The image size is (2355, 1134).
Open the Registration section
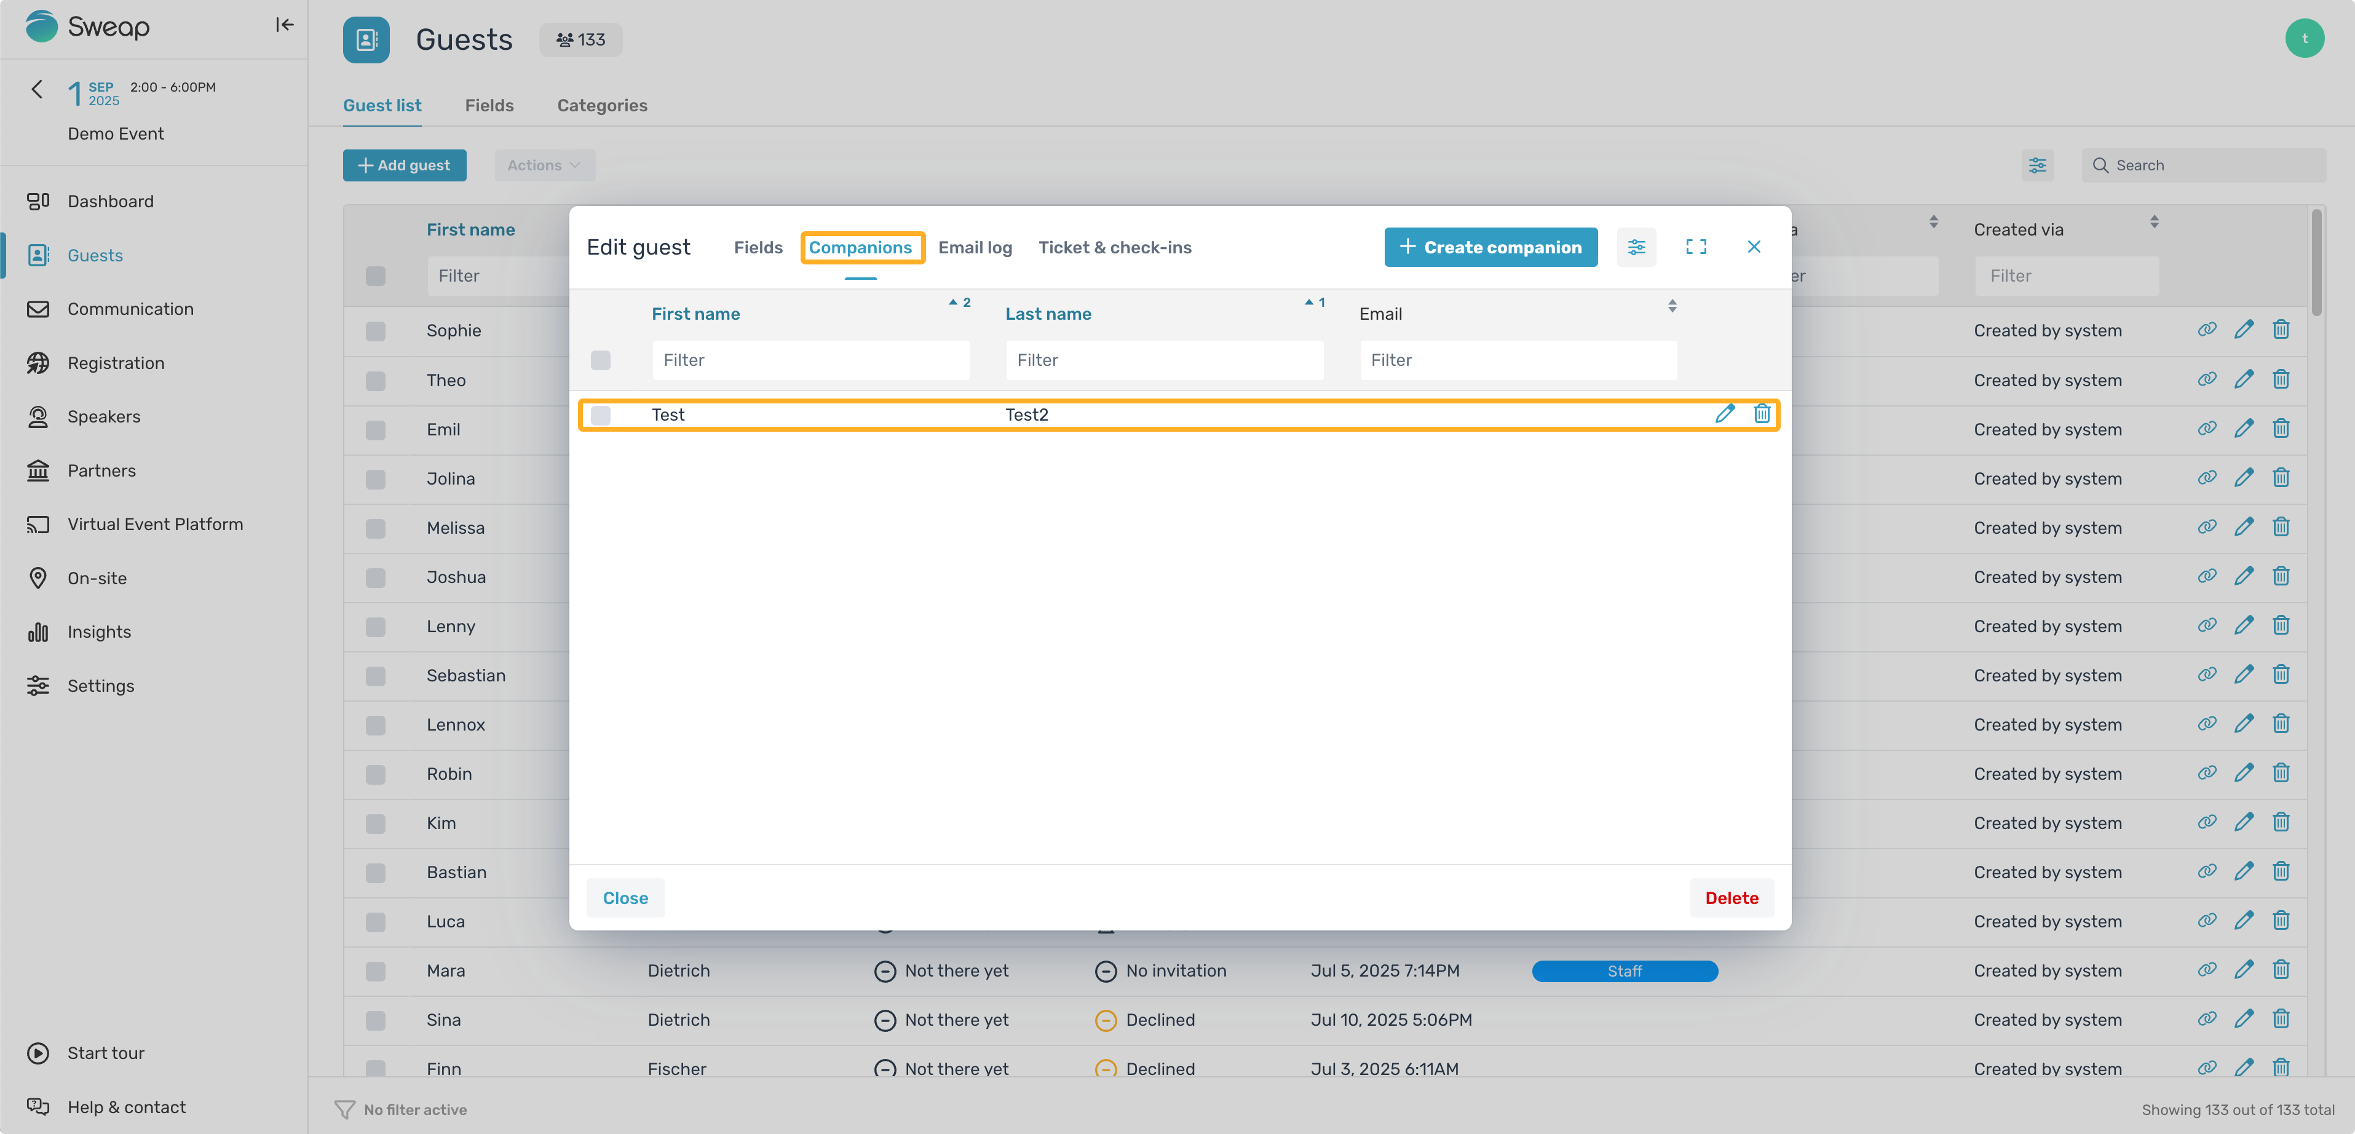pyautogui.click(x=115, y=363)
